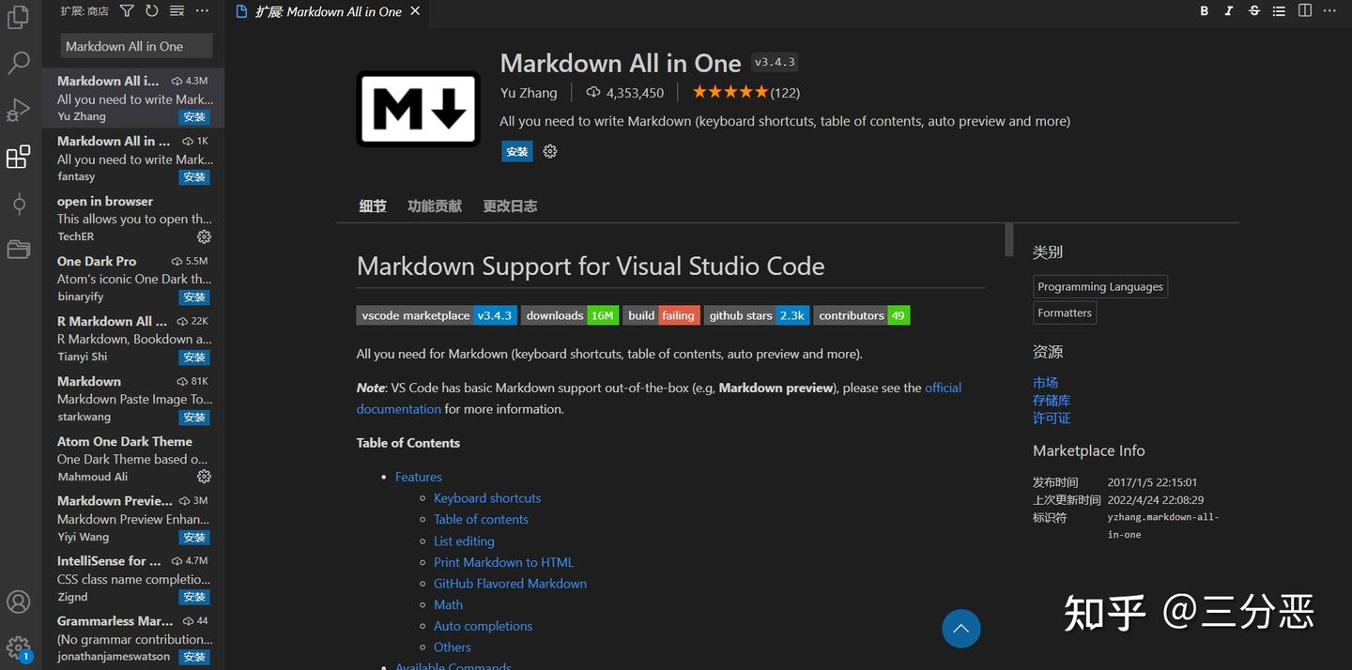This screenshot has height=670, width=1352.
Task: Open the Run and Debug view
Action: pyautogui.click(x=18, y=110)
